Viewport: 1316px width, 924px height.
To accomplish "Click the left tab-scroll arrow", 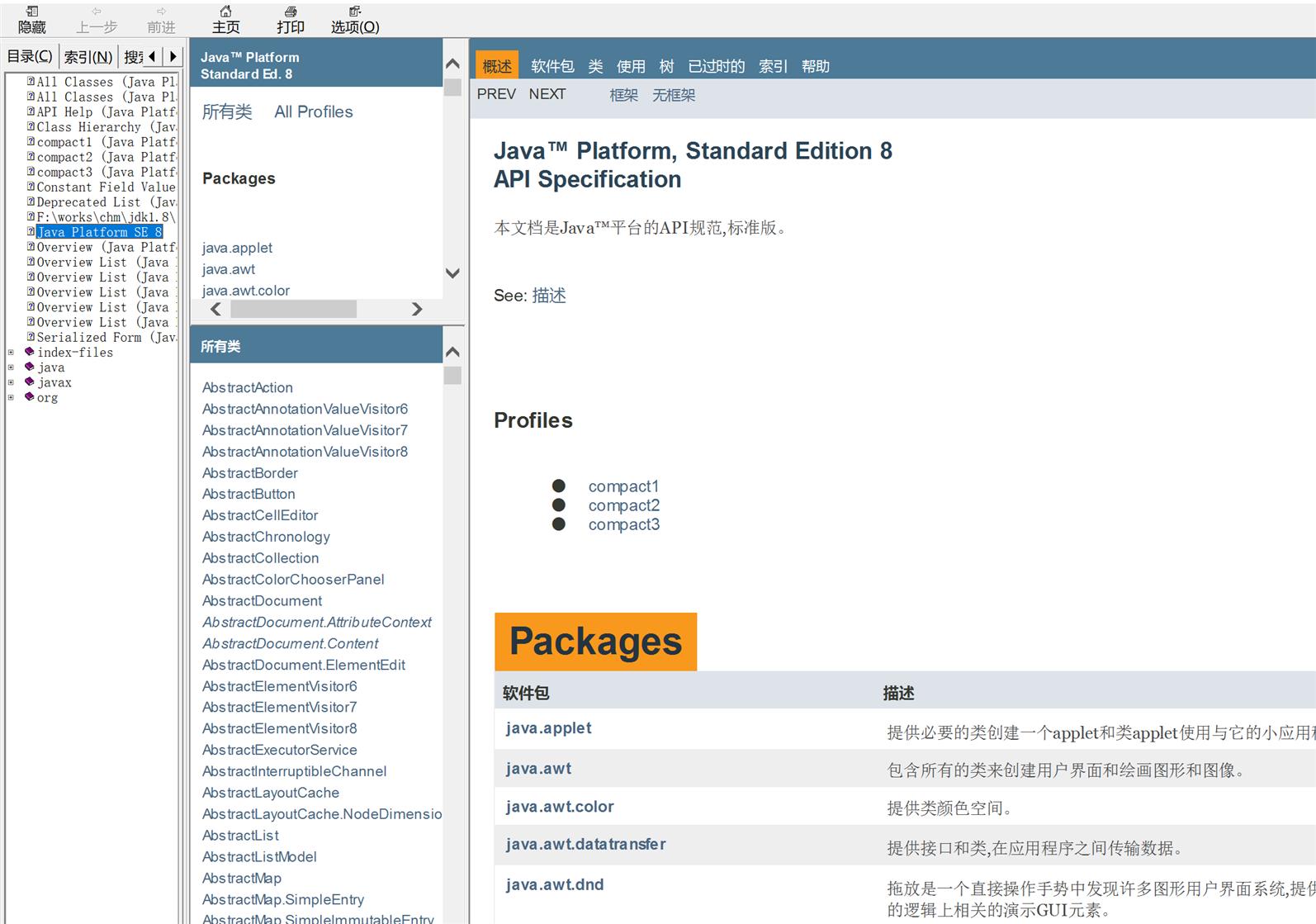I will click(x=152, y=56).
